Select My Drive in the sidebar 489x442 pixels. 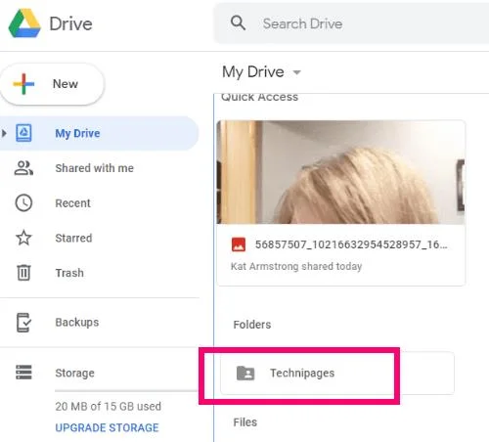click(99, 133)
